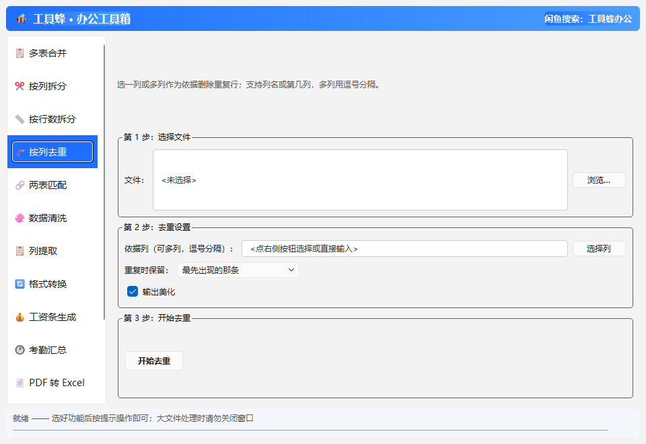Click the scissors icon for 按列拆分
Screen dimensions: 646x444
point(20,86)
